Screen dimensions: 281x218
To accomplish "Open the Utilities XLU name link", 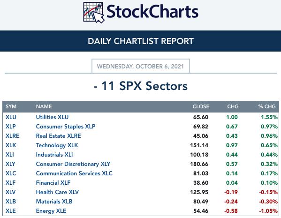I will pyautogui.click(x=52, y=117).
